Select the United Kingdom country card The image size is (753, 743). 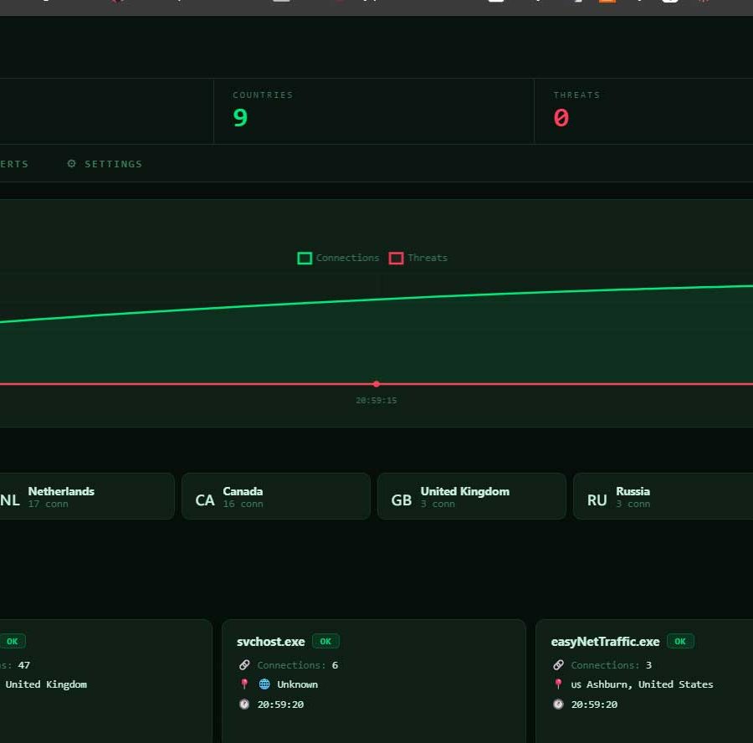[x=472, y=496]
